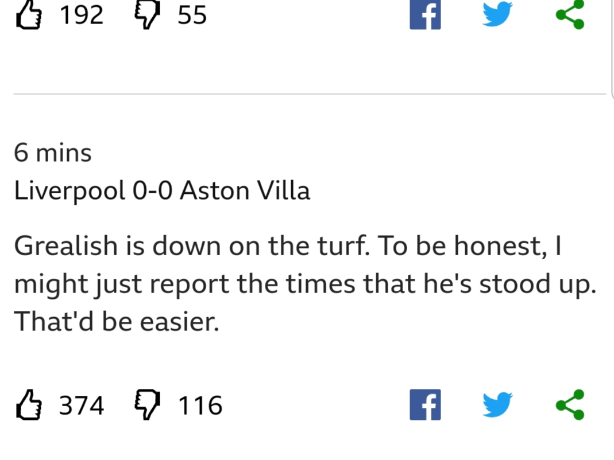This screenshot has width=614, height=460.
Task: Click the 374 likes count
Action: 82,406
